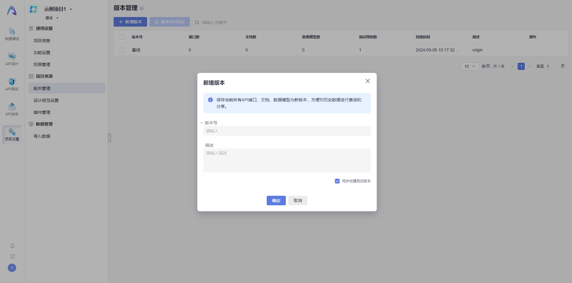Click the 文档数 column header
Screen dimensions: 572x283
point(251,37)
